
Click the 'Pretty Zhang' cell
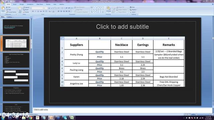click(77, 55)
